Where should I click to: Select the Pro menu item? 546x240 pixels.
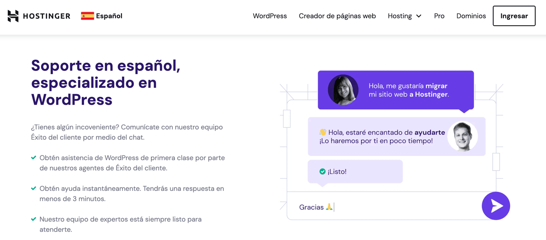pyautogui.click(x=439, y=16)
